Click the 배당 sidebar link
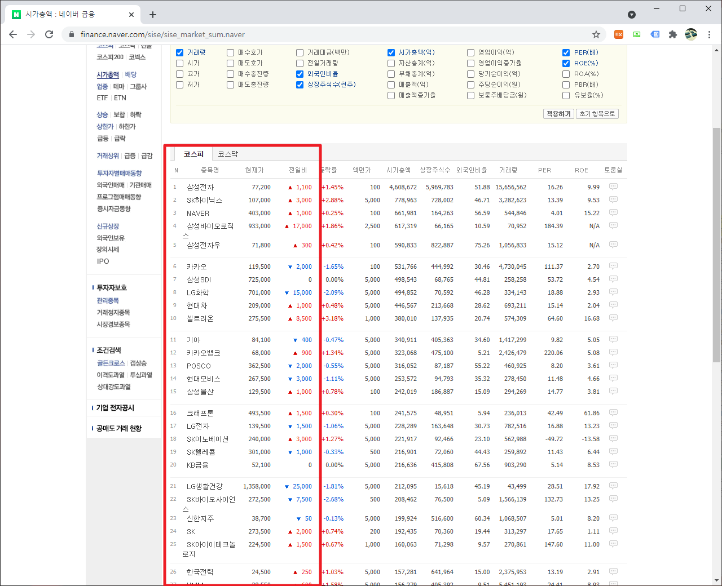Viewport: 722px width, 586px height. click(x=131, y=74)
